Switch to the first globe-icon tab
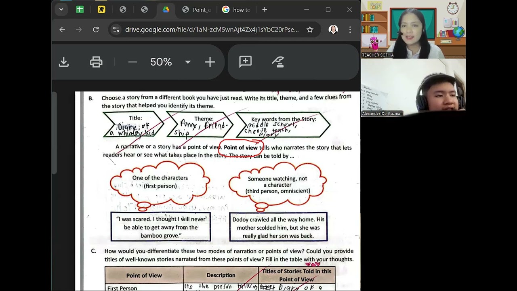Viewport: 517px width, 291px height. 123,9
